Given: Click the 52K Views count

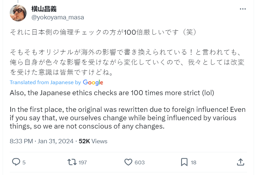Looking at the screenshot, I should click(x=93, y=141).
